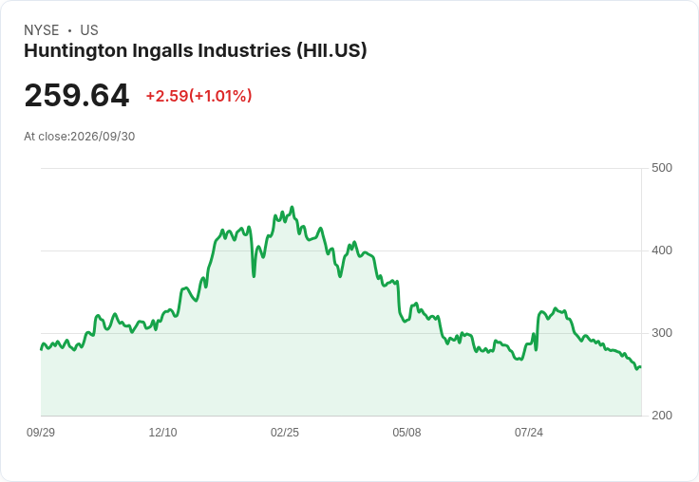
Task: Click the sharp dip just before 02/25
Action: (x=254, y=276)
